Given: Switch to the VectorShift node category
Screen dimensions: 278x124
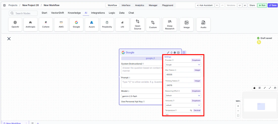Looking at the screenshot, I should click(57, 13).
